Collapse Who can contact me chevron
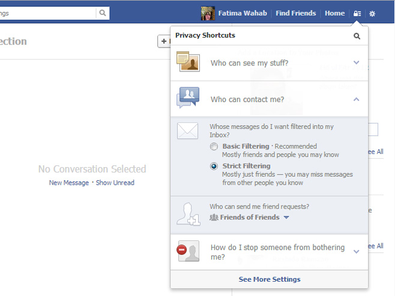This screenshot has width=395, height=296. click(356, 99)
